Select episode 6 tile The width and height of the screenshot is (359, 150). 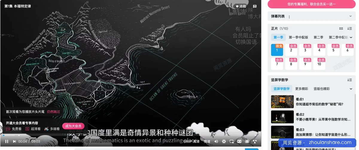click(347, 50)
